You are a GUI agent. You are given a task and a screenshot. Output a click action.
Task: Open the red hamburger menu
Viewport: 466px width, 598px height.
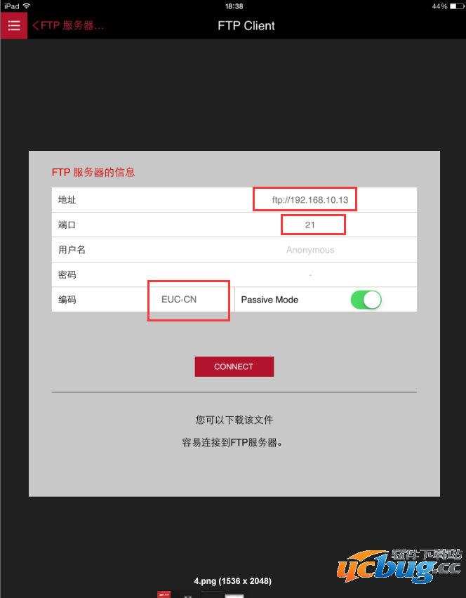tap(14, 25)
